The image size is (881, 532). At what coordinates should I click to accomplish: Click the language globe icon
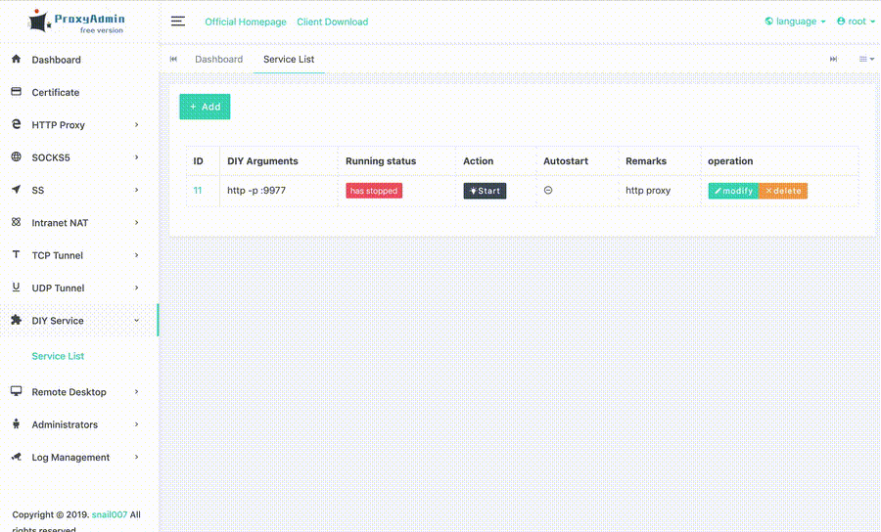point(768,22)
